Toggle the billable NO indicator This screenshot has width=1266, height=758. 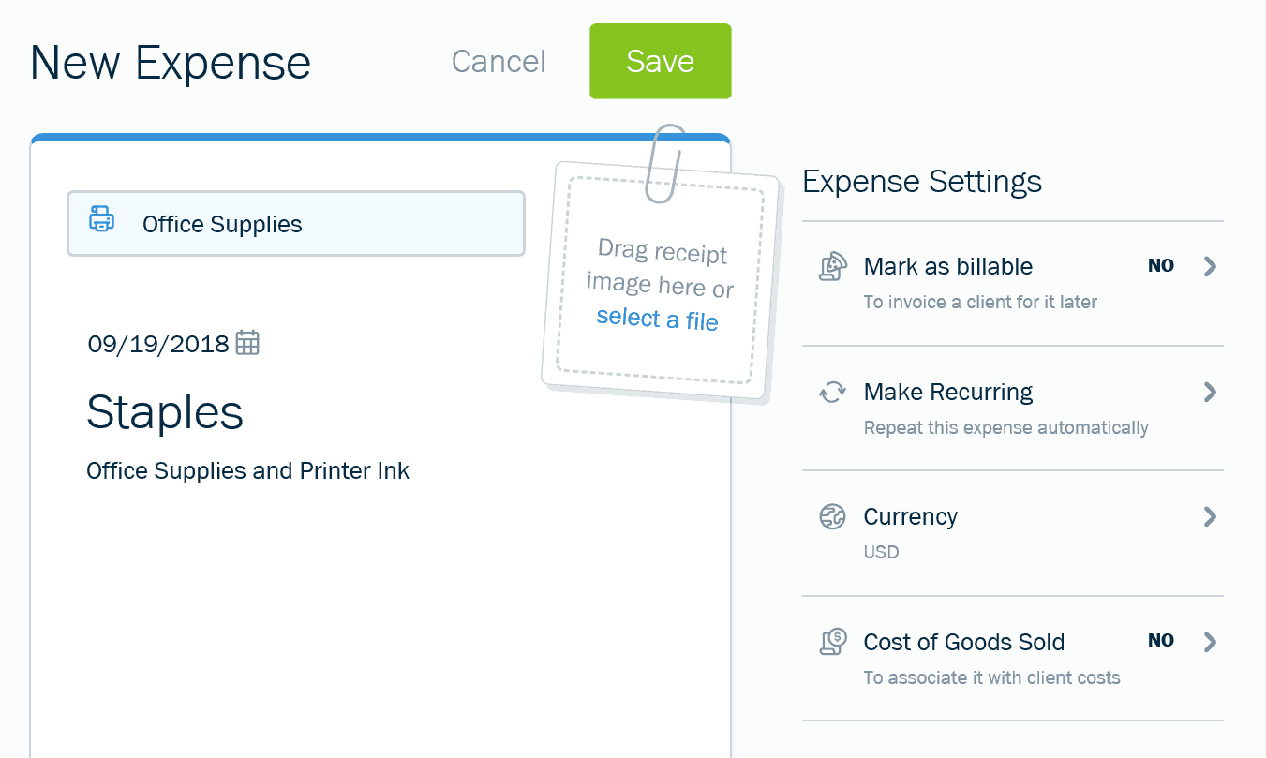click(x=1161, y=266)
